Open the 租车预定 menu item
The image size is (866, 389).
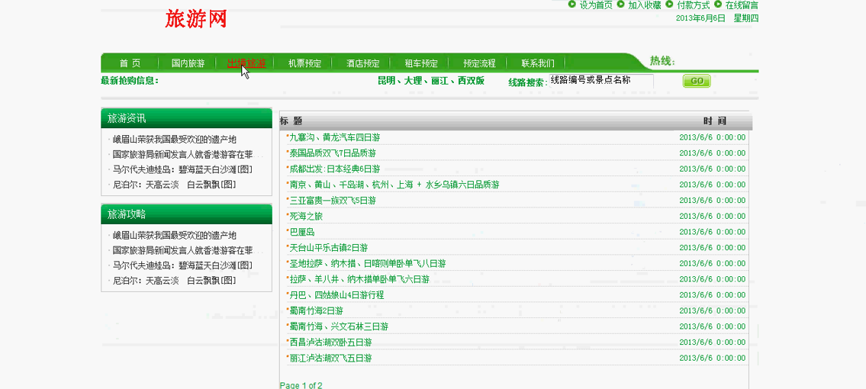[421, 63]
